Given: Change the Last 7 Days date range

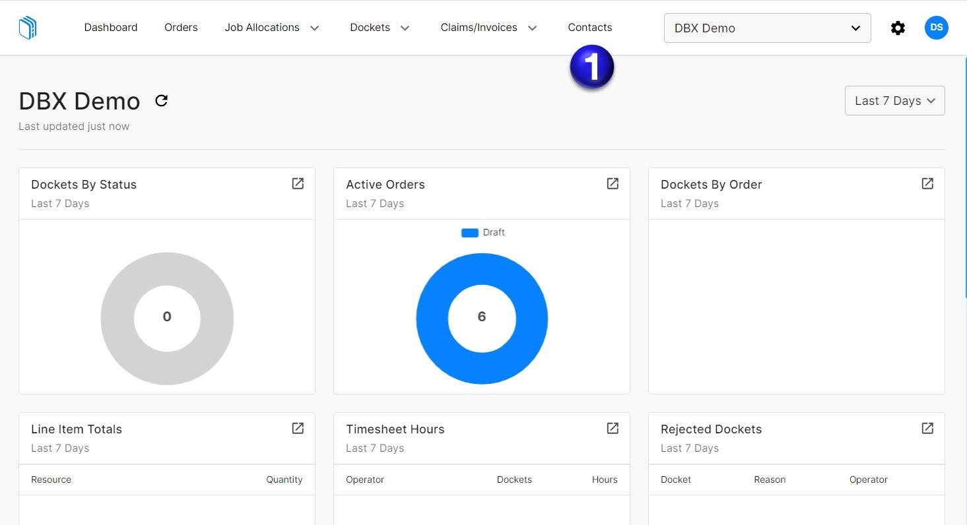Looking at the screenshot, I should coord(894,100).
